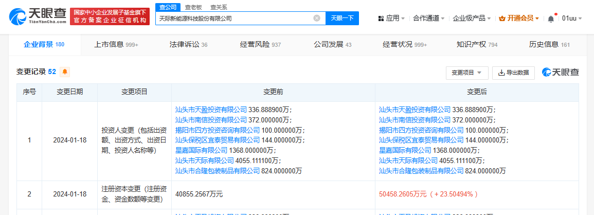Open 汕头市合隆包装制品有限公司 link in 变更后
Image resolution: width=594 pixels, height=215 pixels.
coord(421,171)
